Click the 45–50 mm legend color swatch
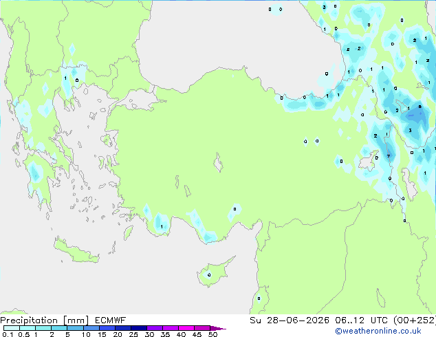Screen dimensions: 436x337 (202, 328)
